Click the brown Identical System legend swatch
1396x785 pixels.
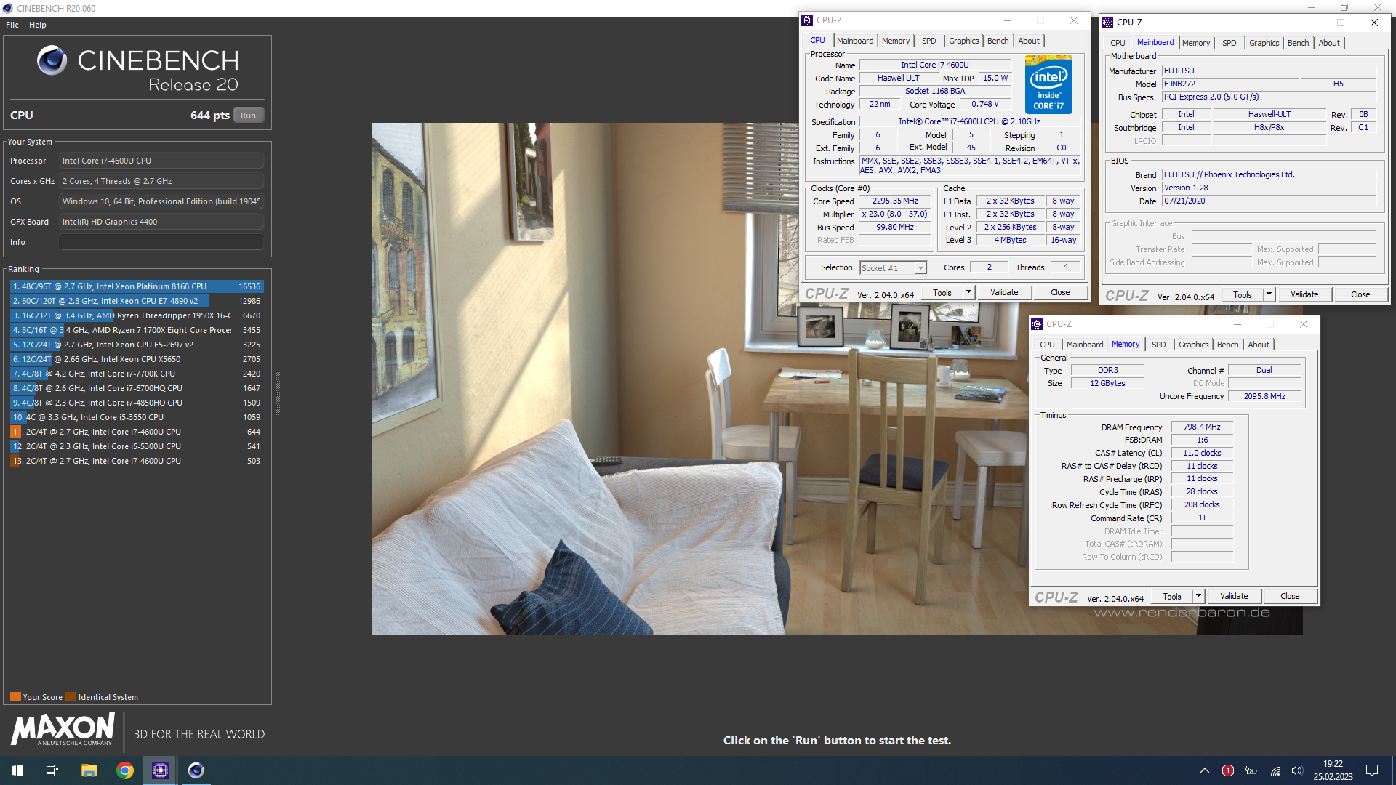tap(71, 697)
